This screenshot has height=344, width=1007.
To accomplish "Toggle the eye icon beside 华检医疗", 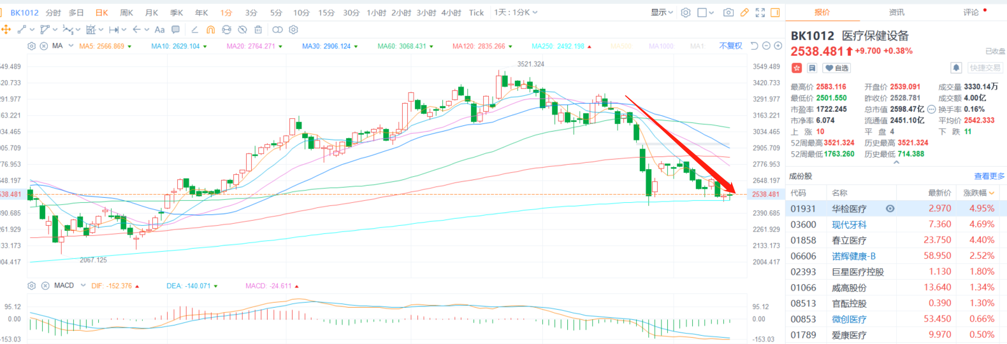I will click(890, 209).
